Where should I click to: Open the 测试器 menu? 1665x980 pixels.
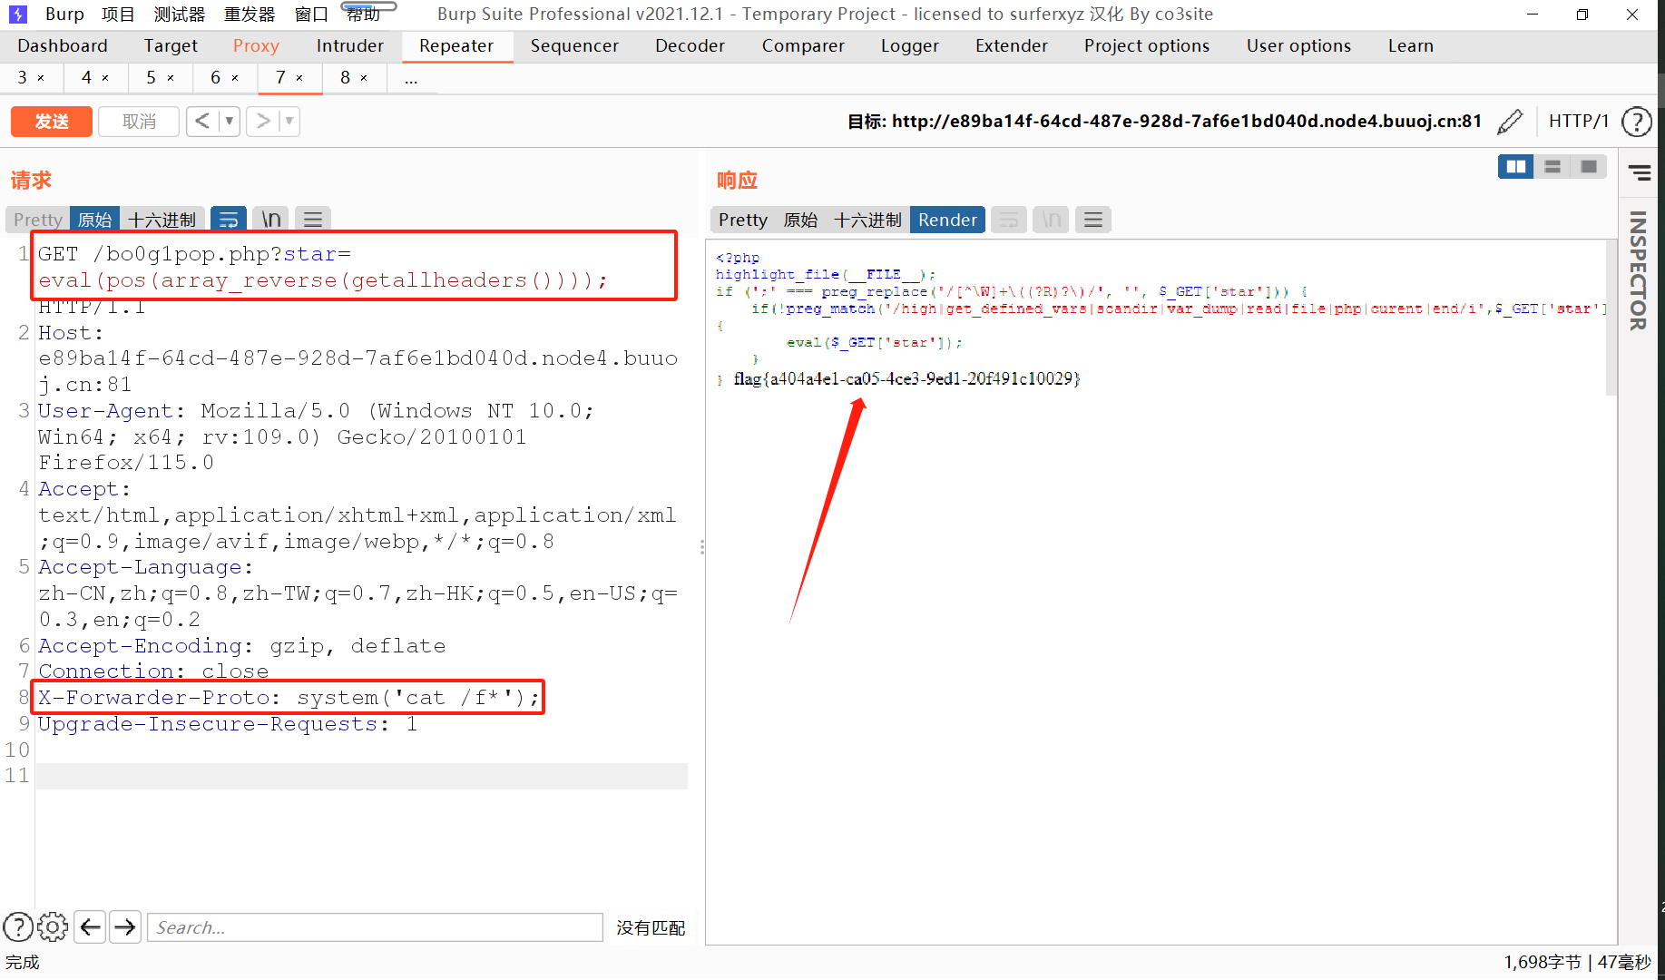pyautogui.click(x=180, y=14)
